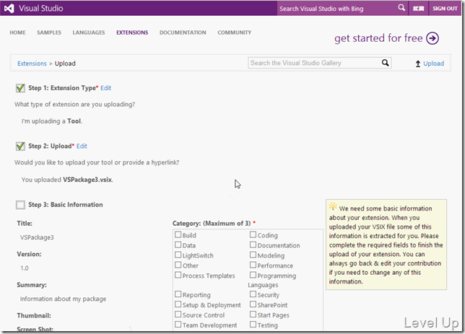The height and width of the screenshot is (334, 465).
Task: Check the Programming Languages category
Action: point(253,275)
